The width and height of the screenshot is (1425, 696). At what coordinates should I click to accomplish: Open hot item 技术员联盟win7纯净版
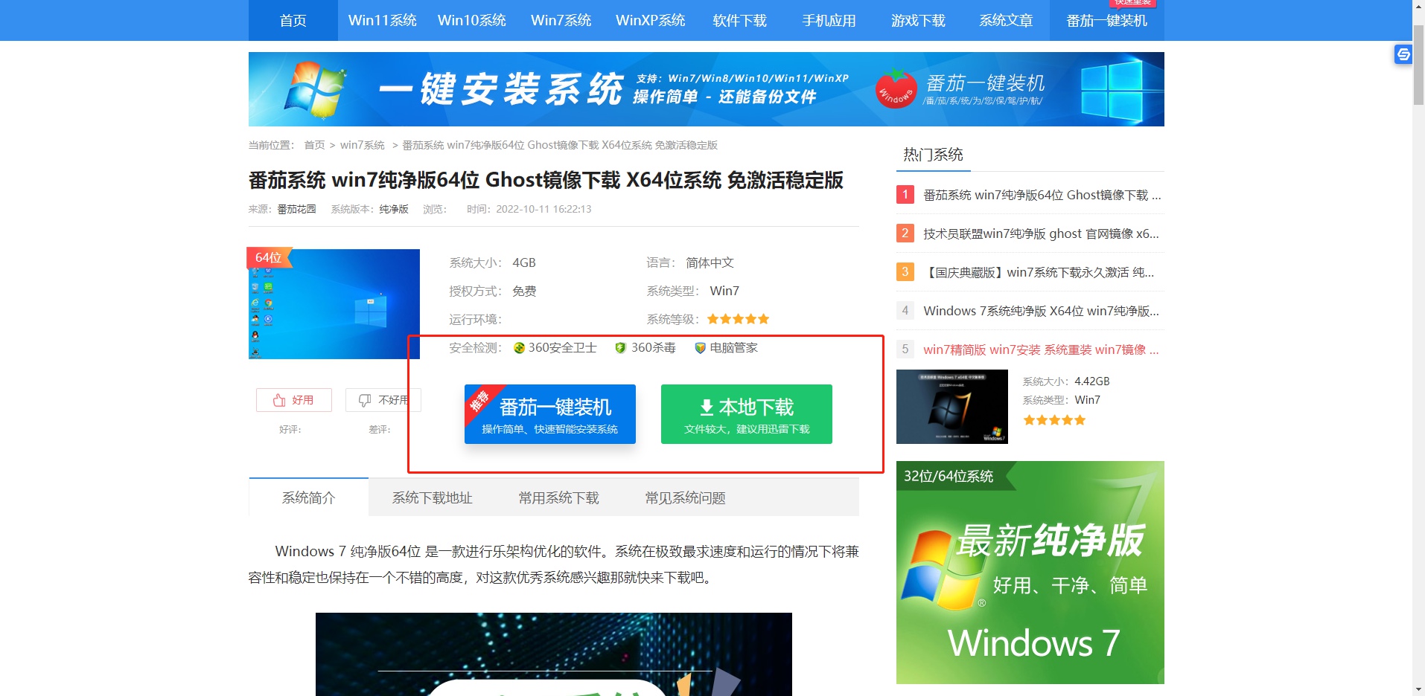click(x=1042, y=233)
